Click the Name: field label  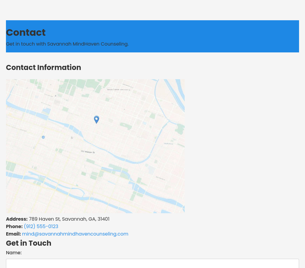[x=14, y=253]
